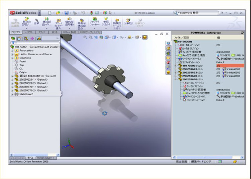Select the Office 製品 command tab
Screen dimensions: 251x179
68,32
